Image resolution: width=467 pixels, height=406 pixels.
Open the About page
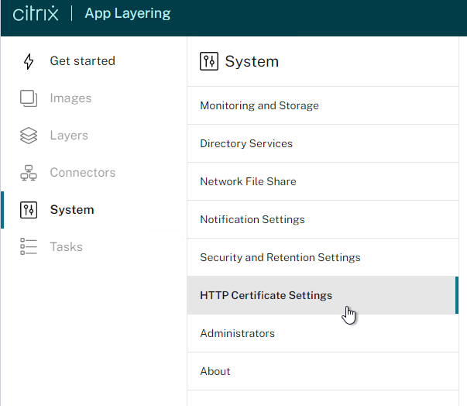click(x=323, y=371)
